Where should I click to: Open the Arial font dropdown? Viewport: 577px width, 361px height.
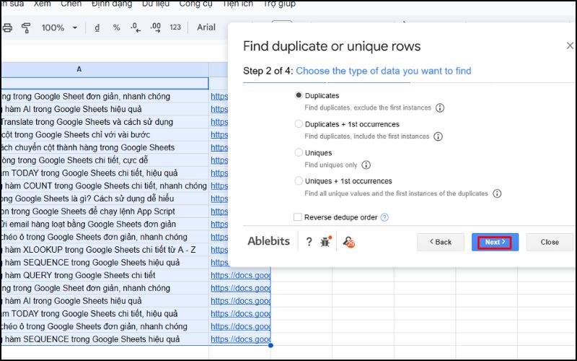tap(207, 28)
